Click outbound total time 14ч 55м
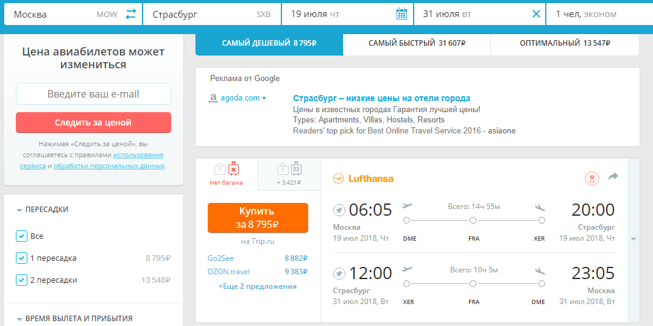 point(473,207)
